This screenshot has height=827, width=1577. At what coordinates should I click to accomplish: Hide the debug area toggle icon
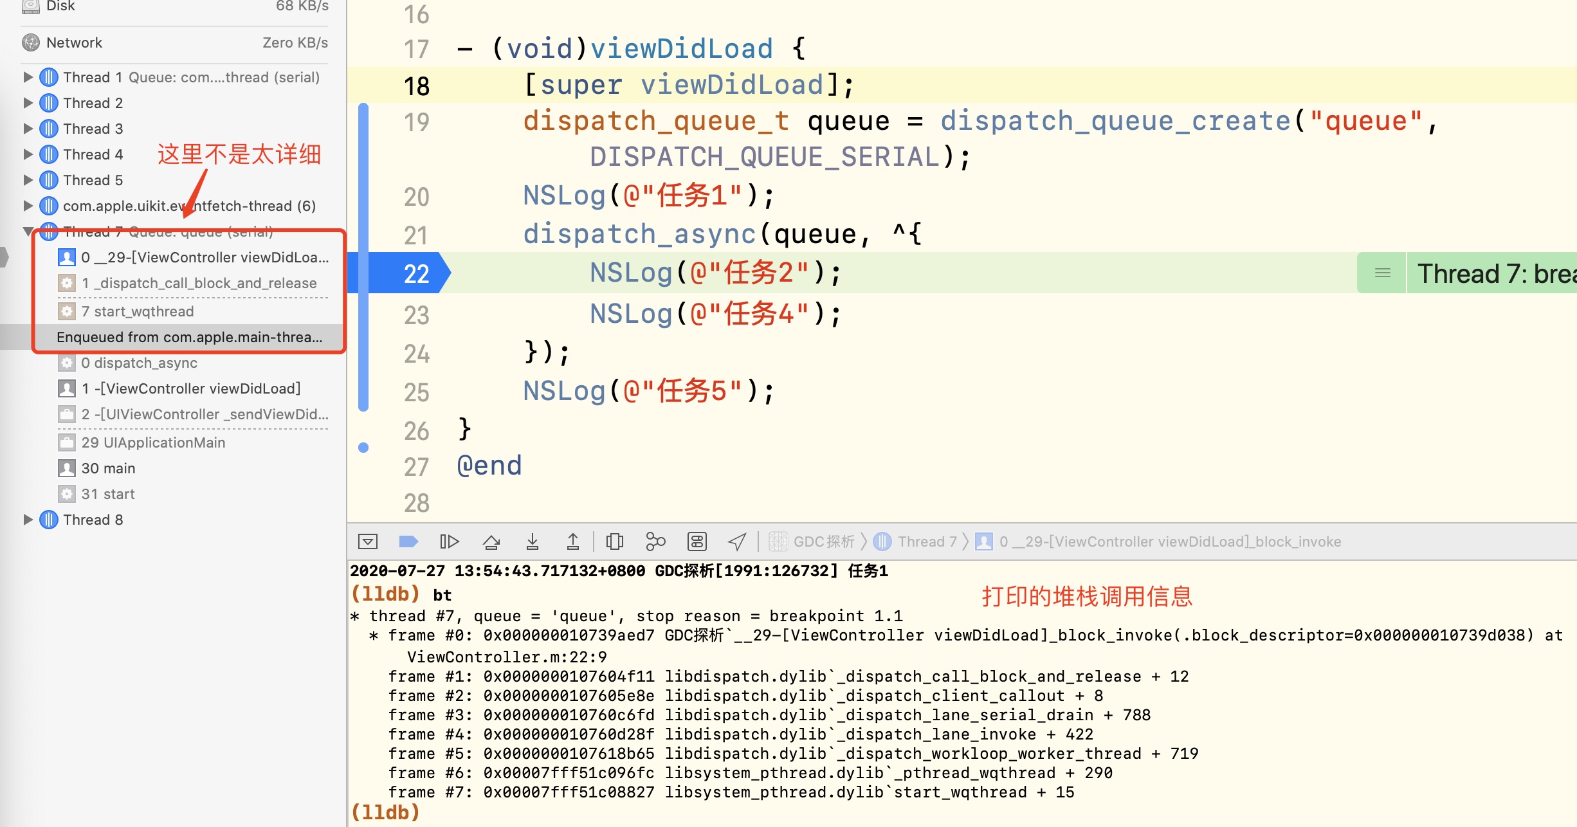click(368, 541)
